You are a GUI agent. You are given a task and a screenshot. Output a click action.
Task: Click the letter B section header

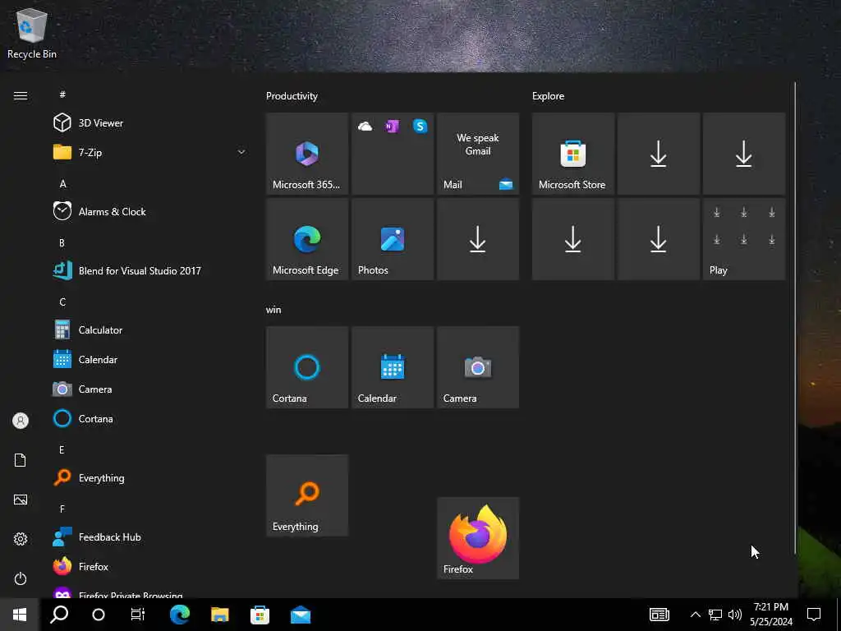point(62,242)
